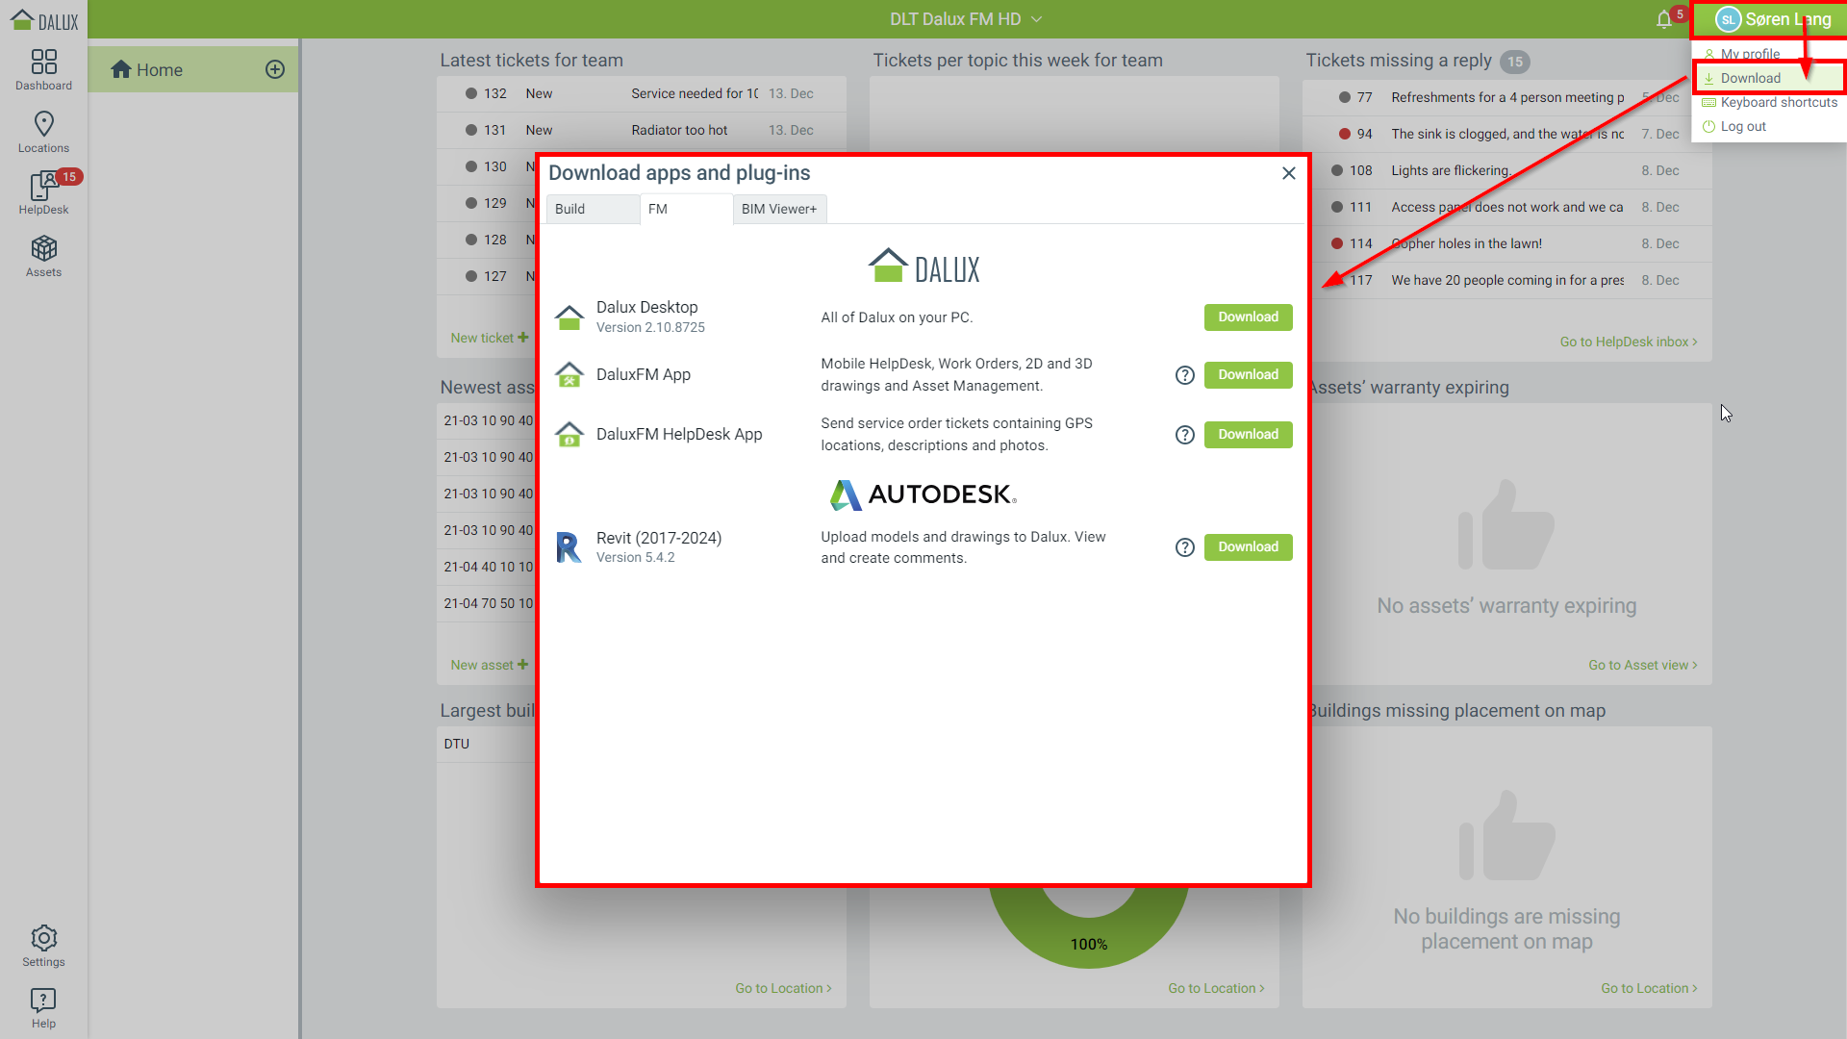This screenshot has height=1039, width=1847.
Task: Open the DLT Dalux FM HD dropdown
Action: (965, 18)
